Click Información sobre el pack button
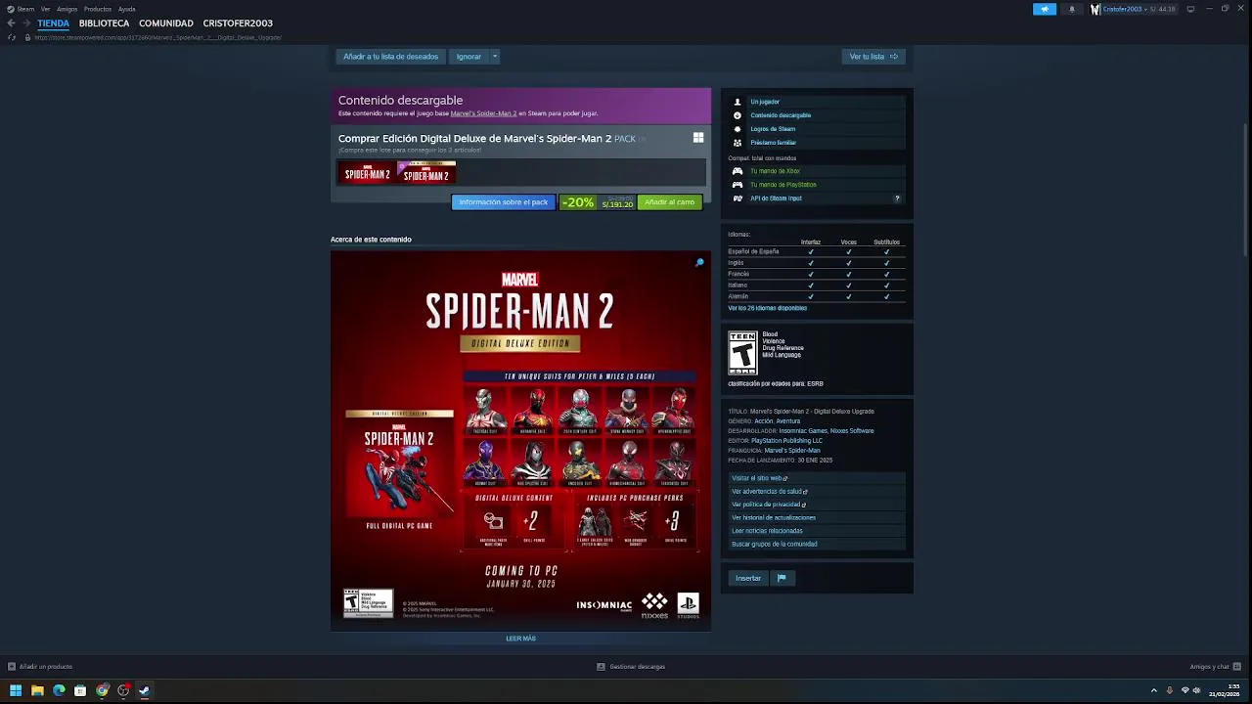This screenshot has height=704, width=1252. [x=504, y=202]
